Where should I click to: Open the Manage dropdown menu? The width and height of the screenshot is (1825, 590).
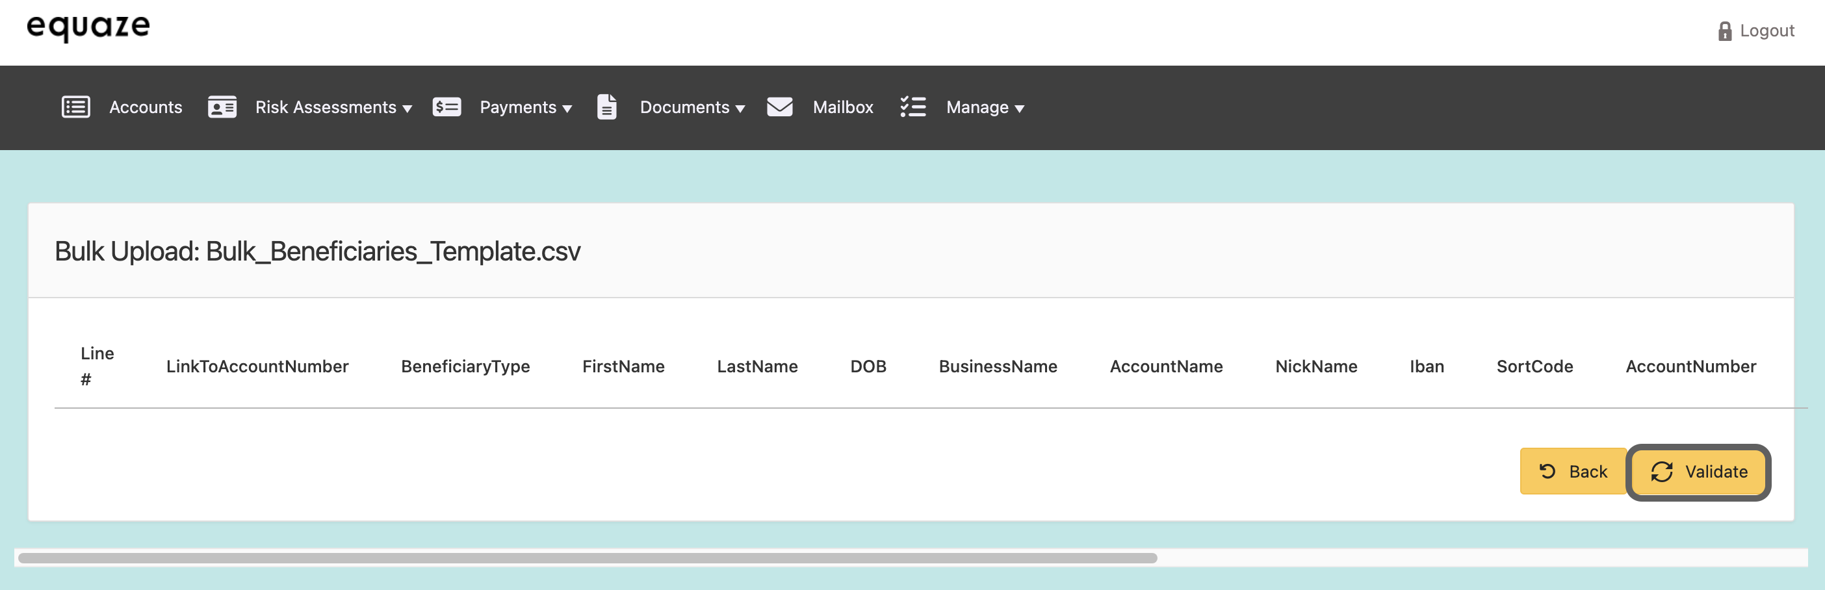pyautogui.click(x=985, y=108)
